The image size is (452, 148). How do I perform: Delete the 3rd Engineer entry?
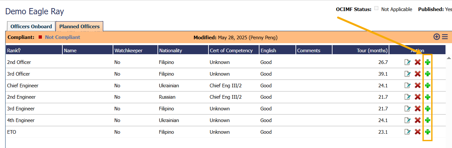[418, 108]
